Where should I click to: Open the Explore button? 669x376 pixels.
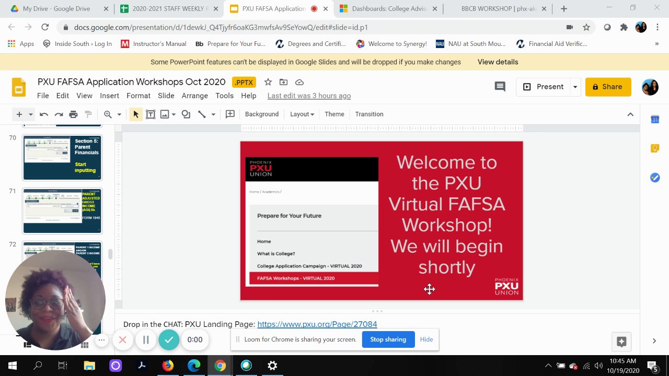tap(621, 342)
